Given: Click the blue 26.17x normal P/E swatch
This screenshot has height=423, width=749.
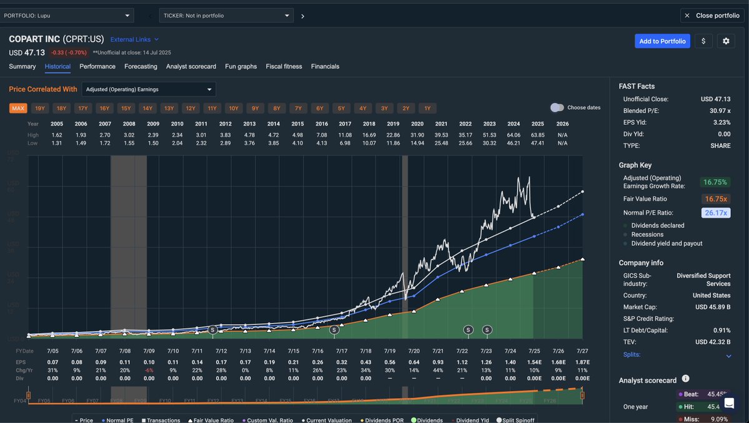Looking at the screenshot, I should click(x=716, y=213).
